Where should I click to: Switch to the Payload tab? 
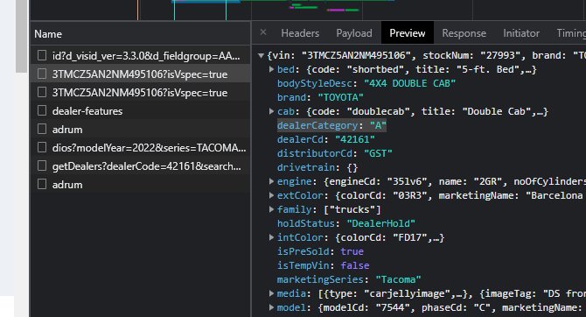(x=354, y=33)
